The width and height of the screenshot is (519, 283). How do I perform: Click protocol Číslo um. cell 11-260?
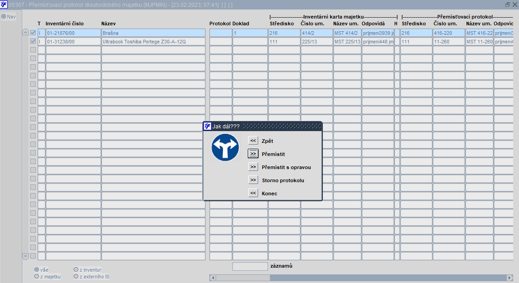tap(449, 42)
